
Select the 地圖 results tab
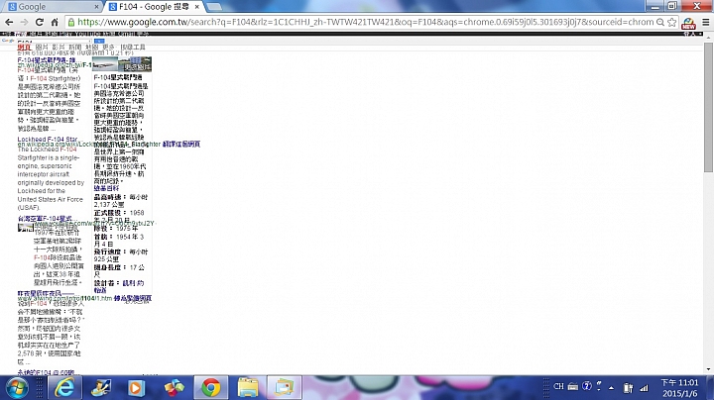tap(91, 47)
